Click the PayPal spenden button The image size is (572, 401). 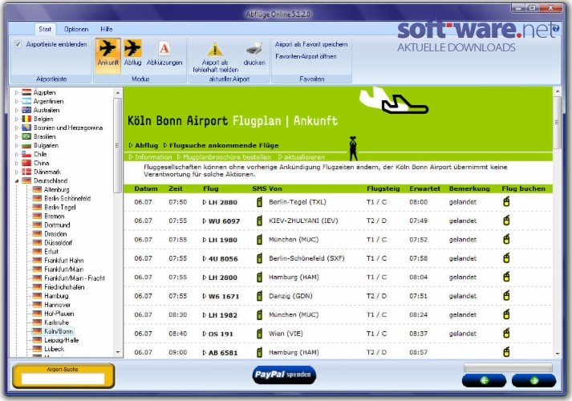284,375
